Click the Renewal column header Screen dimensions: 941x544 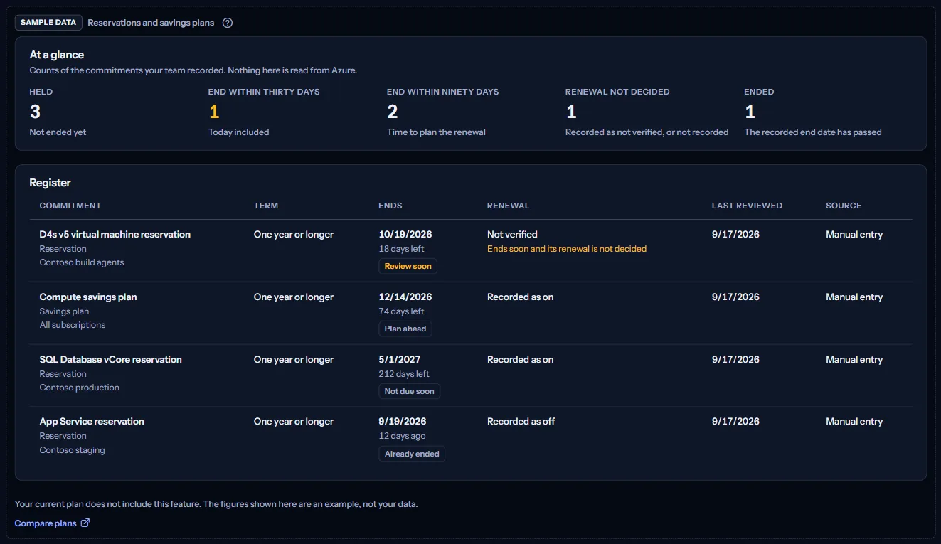509,206
